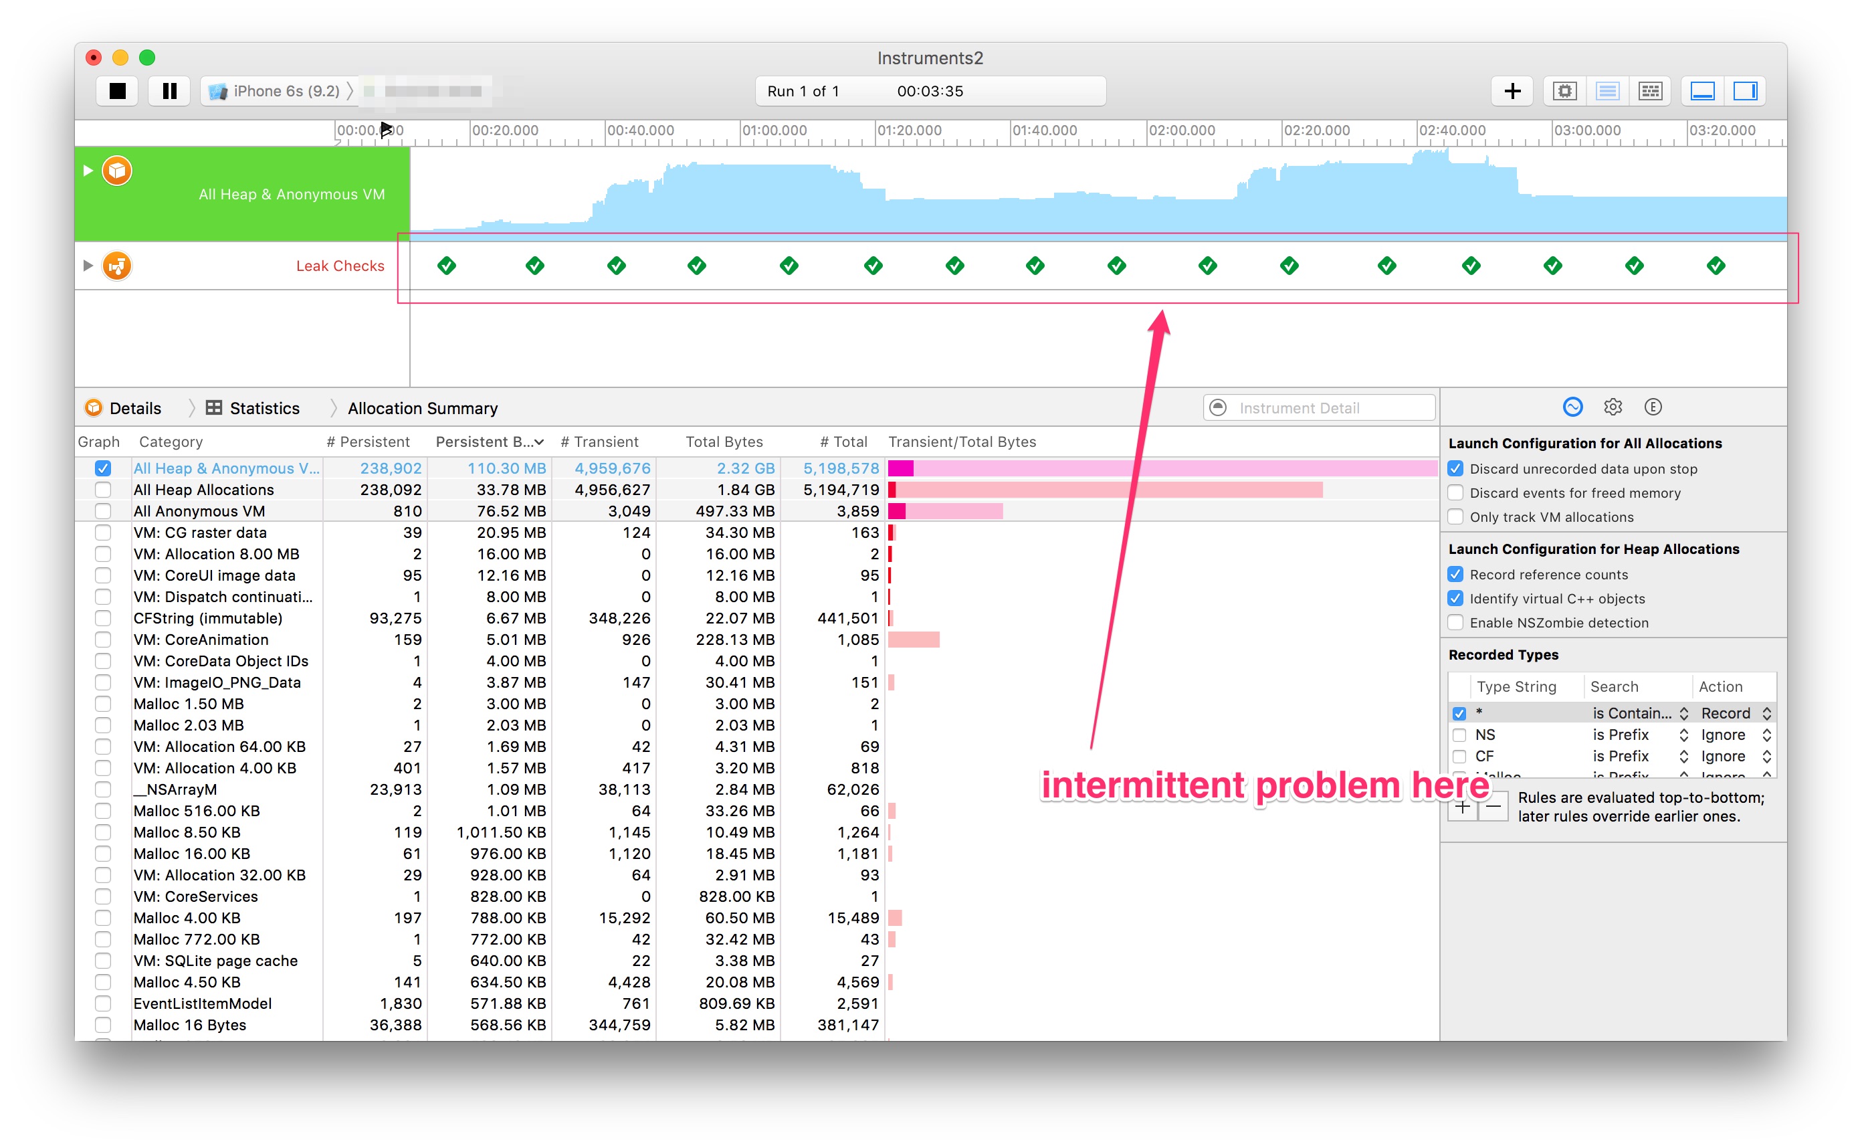The image size is (1862, 1148).
Task: Open the display settings gear in the inspector
Action: (x=1613, y=407)
